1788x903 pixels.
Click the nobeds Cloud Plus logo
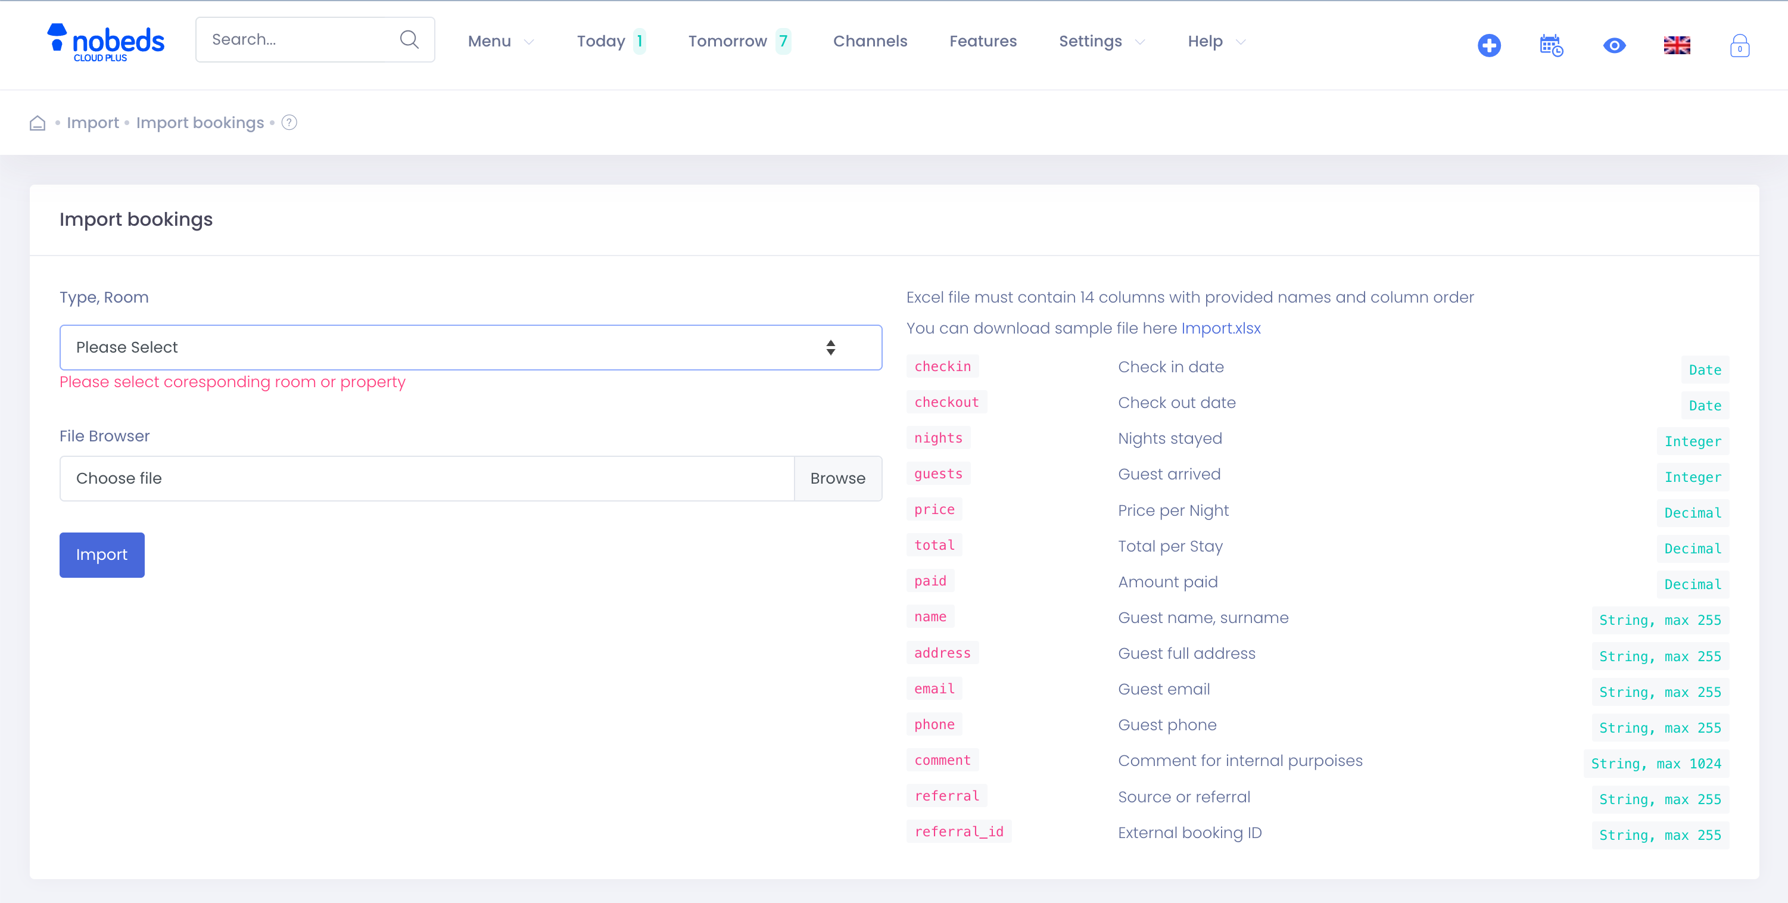[x=105, y=42]
